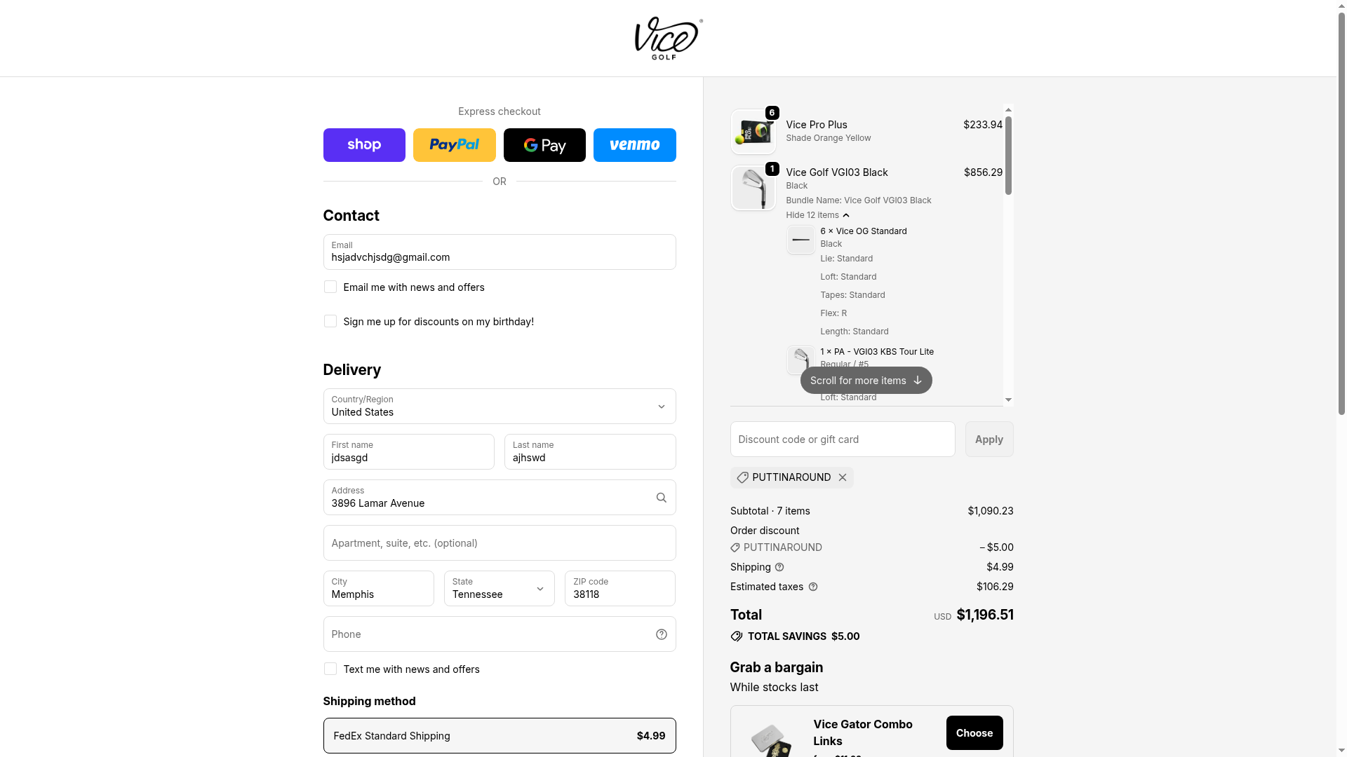Remove the PUTTINAROUND discount code
1347x757 pixels.
[843, 477]
